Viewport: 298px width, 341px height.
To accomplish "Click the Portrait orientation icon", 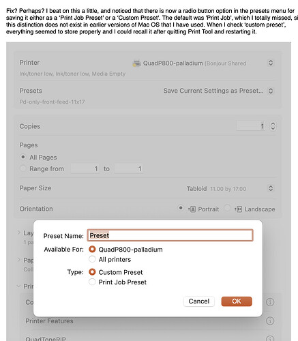I will tap(192, 209).
